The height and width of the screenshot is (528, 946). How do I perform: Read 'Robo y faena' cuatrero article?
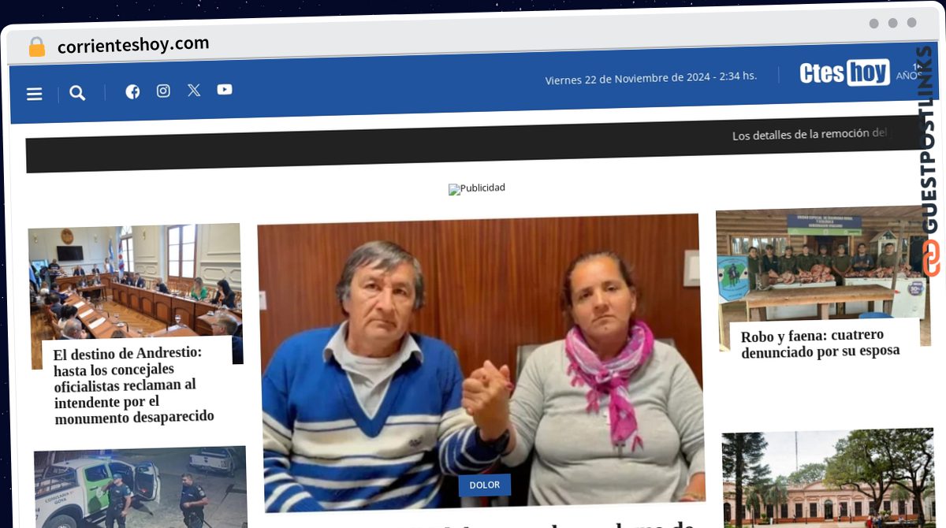click(x=820, y=343)
